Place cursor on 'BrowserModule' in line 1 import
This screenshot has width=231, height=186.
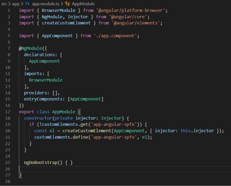58,10
